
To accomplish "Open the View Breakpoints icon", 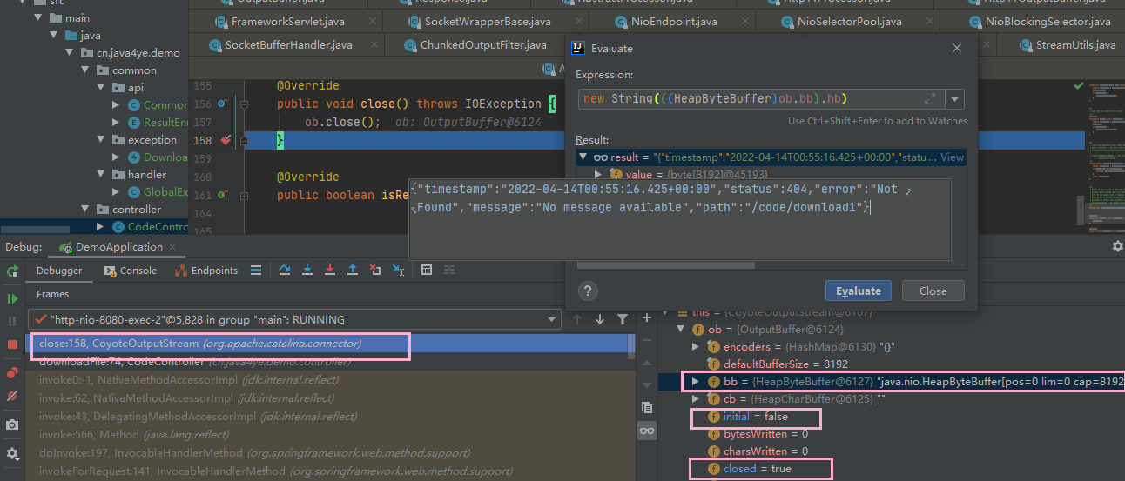I will click(x=12, y=373).
